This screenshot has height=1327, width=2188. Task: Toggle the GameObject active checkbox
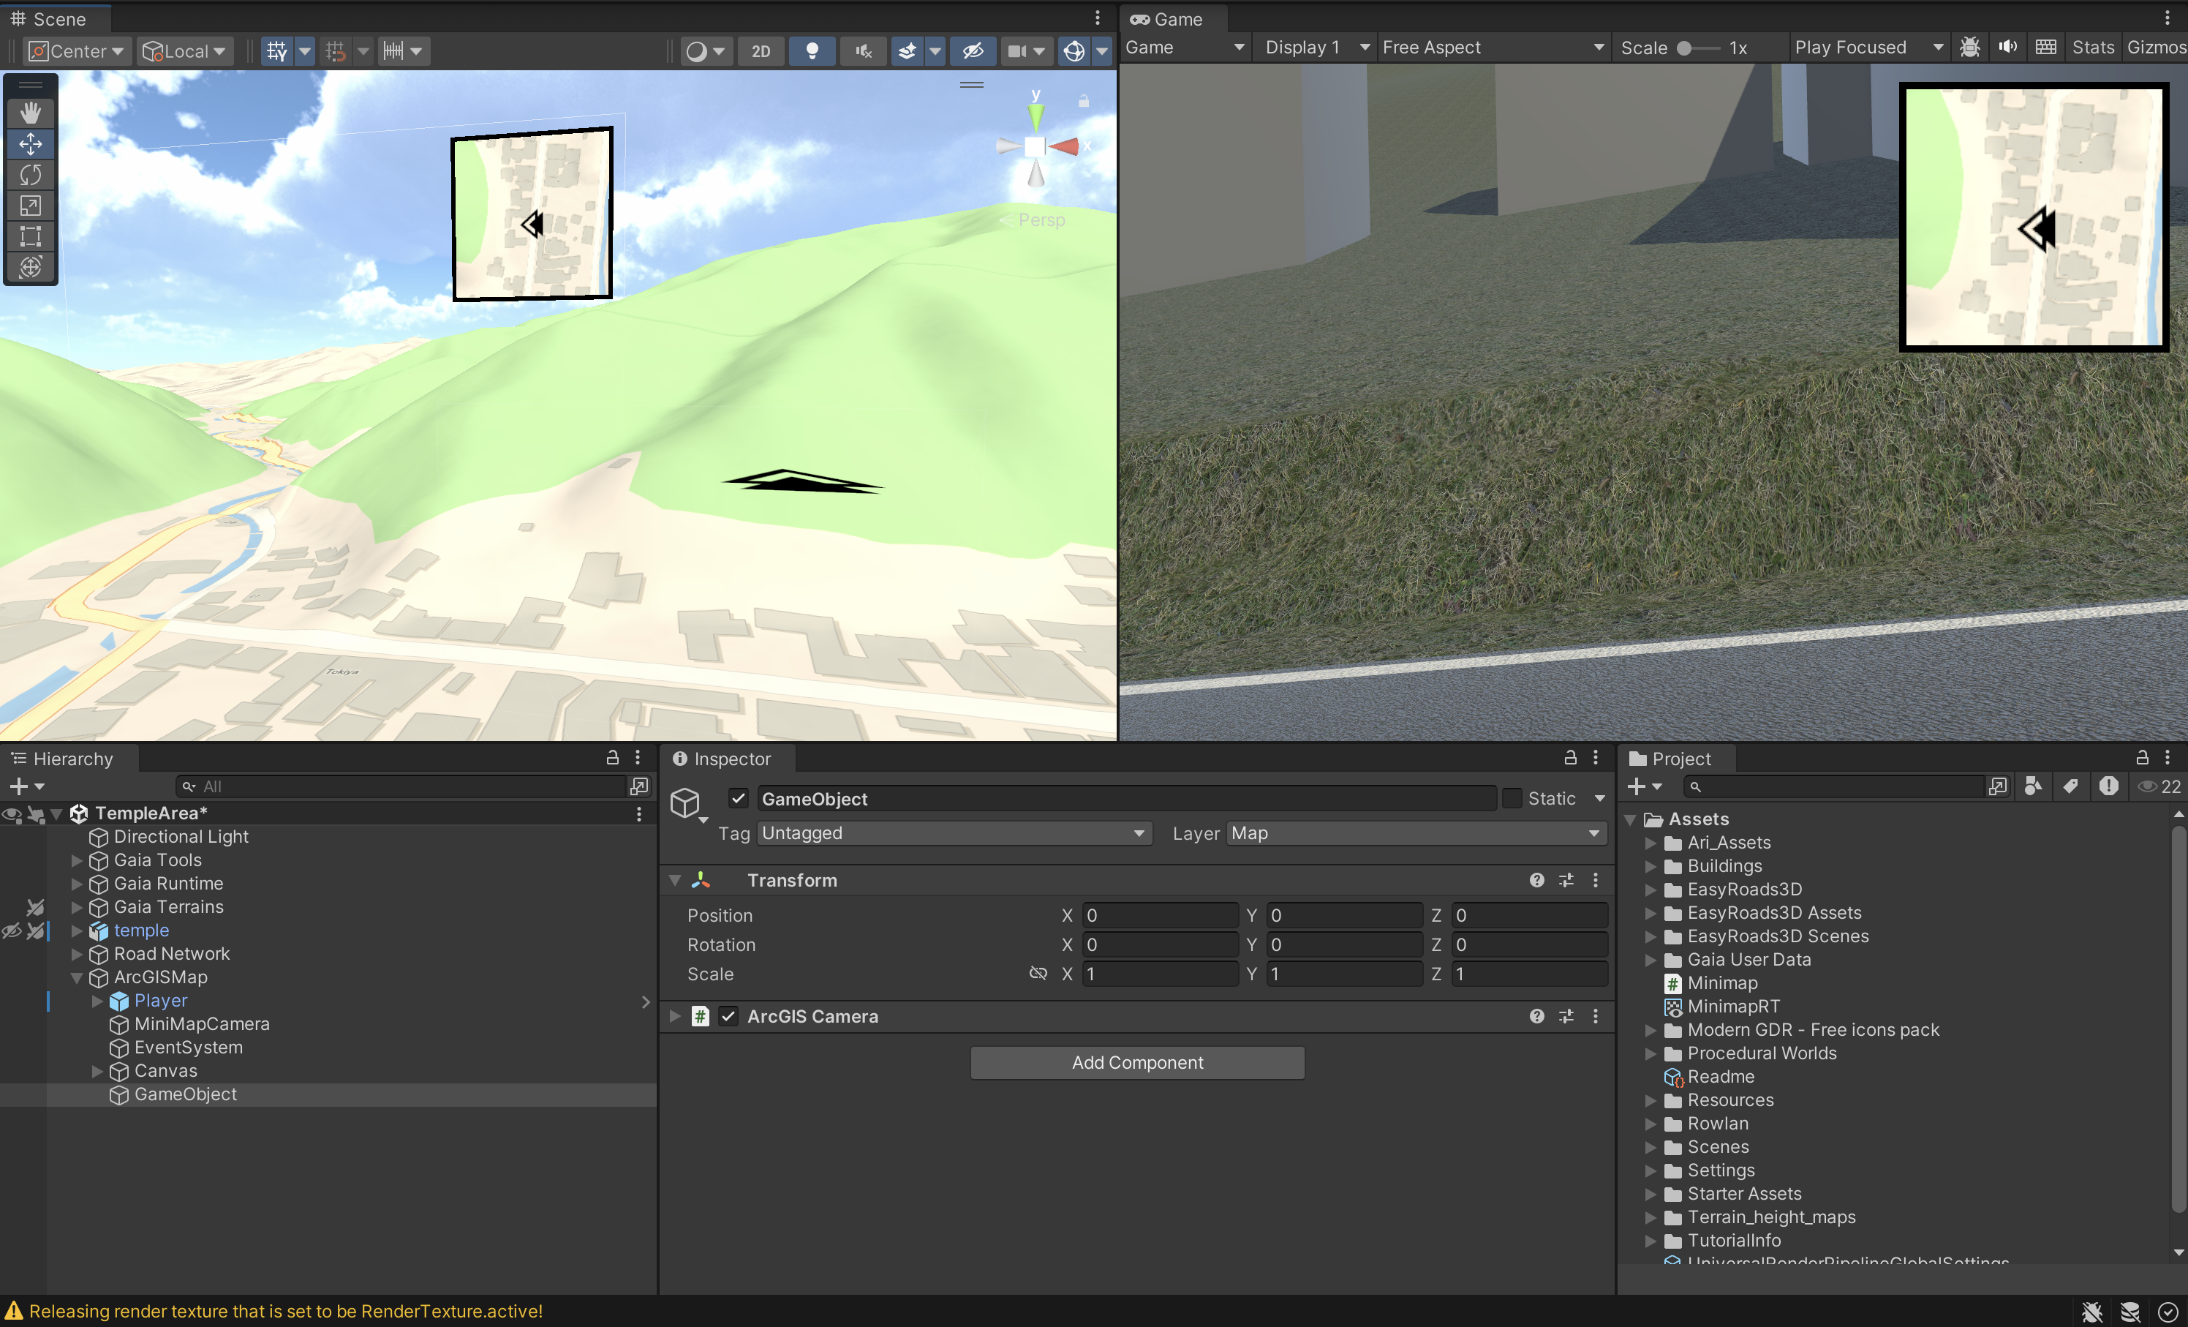pyautogui.click(x=738, y=797)
